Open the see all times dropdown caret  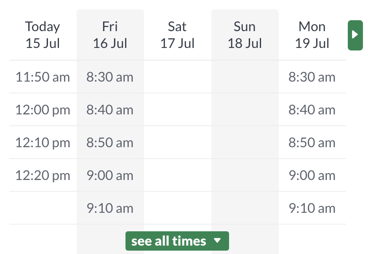point(218,241)
